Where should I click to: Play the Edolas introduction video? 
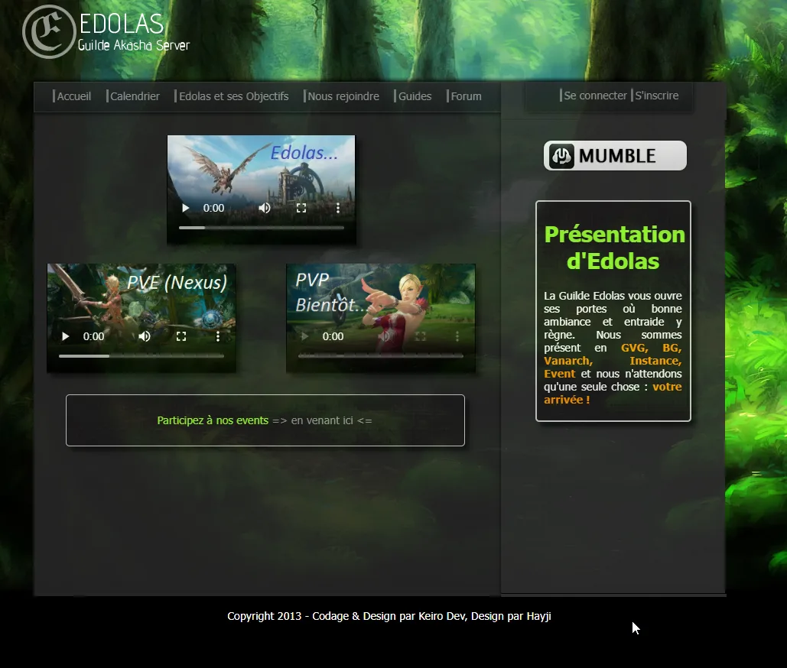(x=184, y=207)
